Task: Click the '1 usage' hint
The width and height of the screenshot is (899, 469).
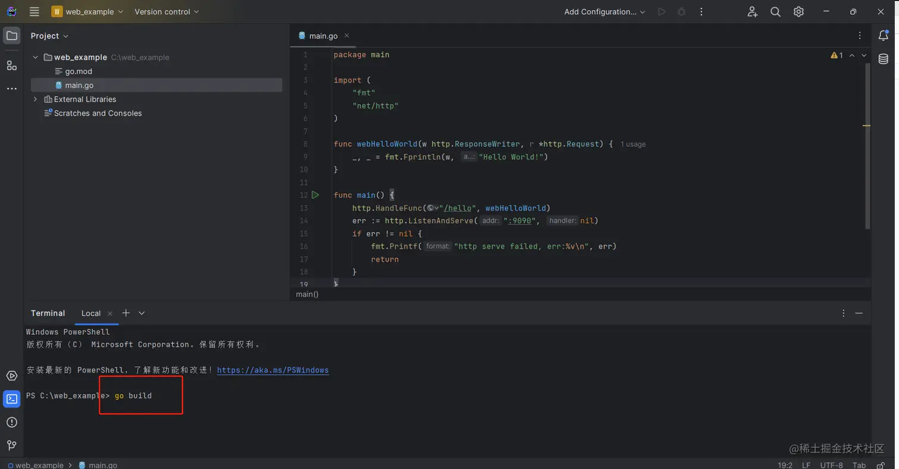Action: [633, 144]
